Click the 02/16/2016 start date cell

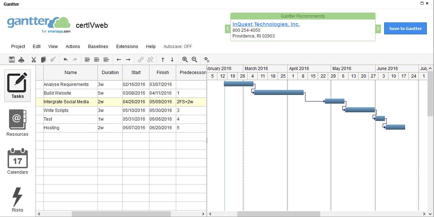pyautogui.click(x=136, y=84)
